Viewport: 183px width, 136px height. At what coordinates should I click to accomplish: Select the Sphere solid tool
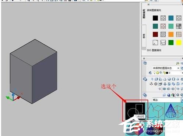[x=169, y=79]
